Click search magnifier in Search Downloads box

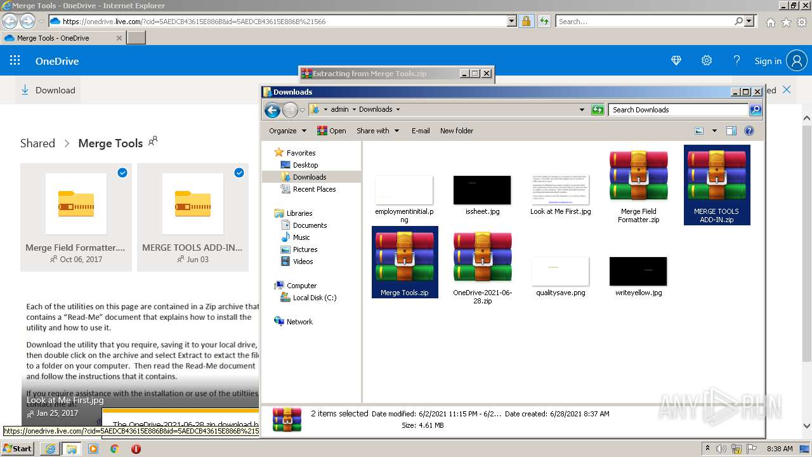point(755,110)
